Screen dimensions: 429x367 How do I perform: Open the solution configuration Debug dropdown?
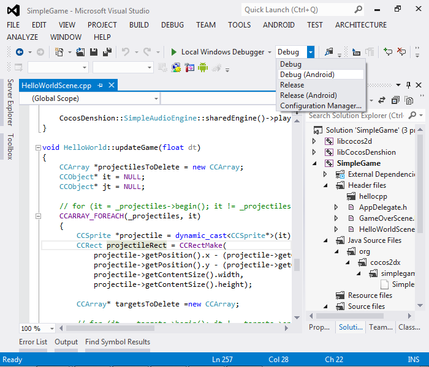[x=311, y=52]
